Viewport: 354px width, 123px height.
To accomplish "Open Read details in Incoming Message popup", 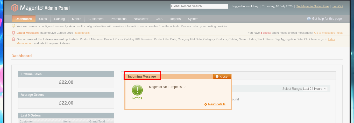I will tap(217, 104).
